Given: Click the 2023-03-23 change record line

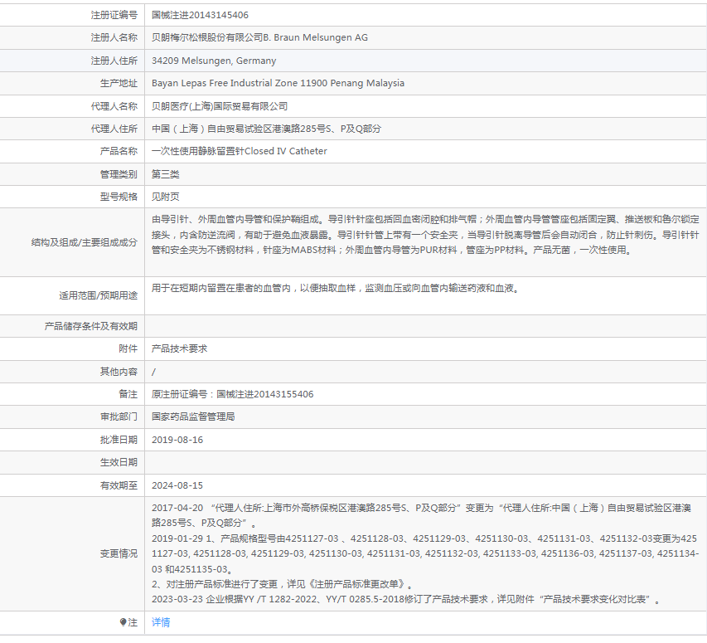Looking at the screenshot, I should (406, 599).
